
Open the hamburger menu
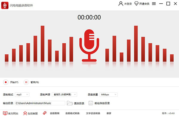pyautogui.click(x=154, y=4)
